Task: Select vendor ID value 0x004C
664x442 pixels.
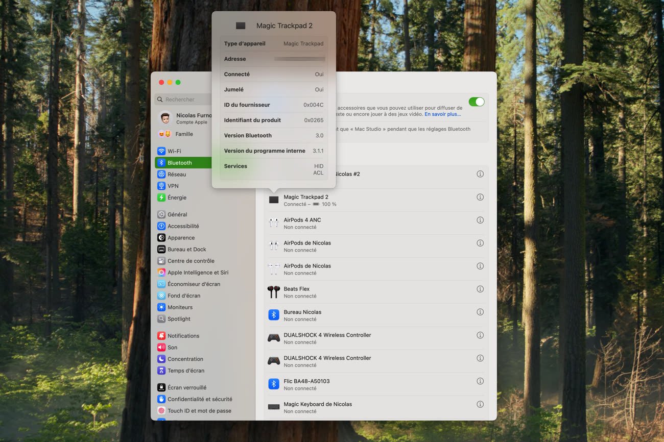Action: pyautogui.click(x=314, y=105)
